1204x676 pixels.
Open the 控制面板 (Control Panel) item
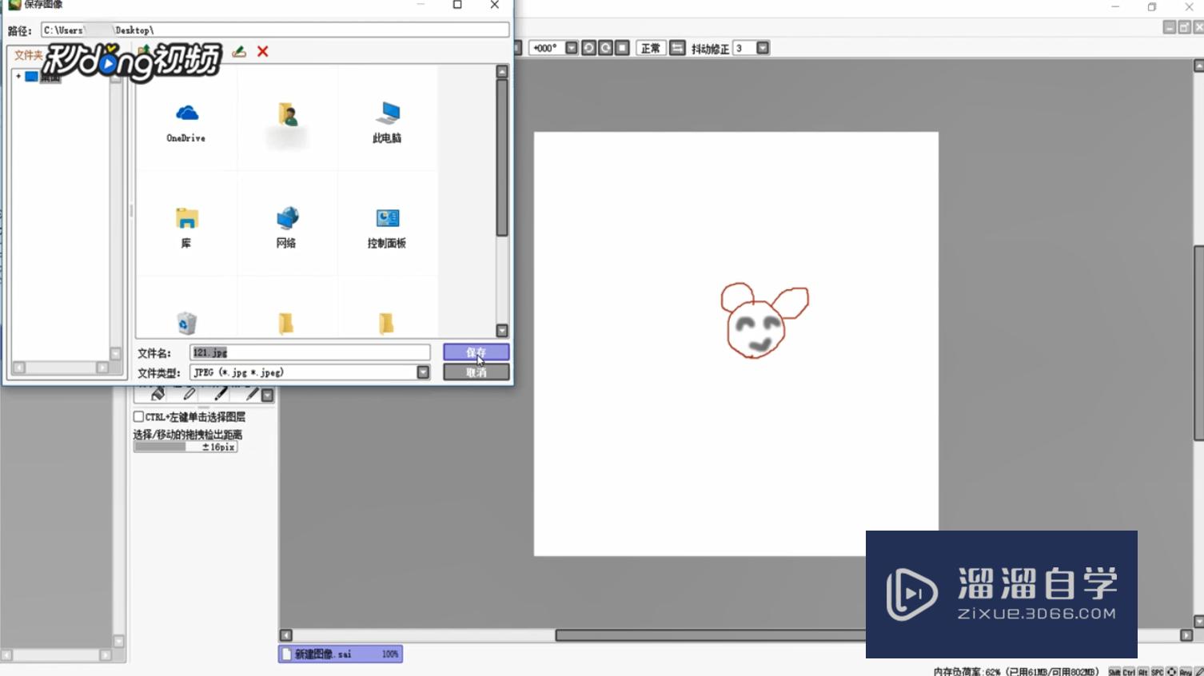click(387, 227)
